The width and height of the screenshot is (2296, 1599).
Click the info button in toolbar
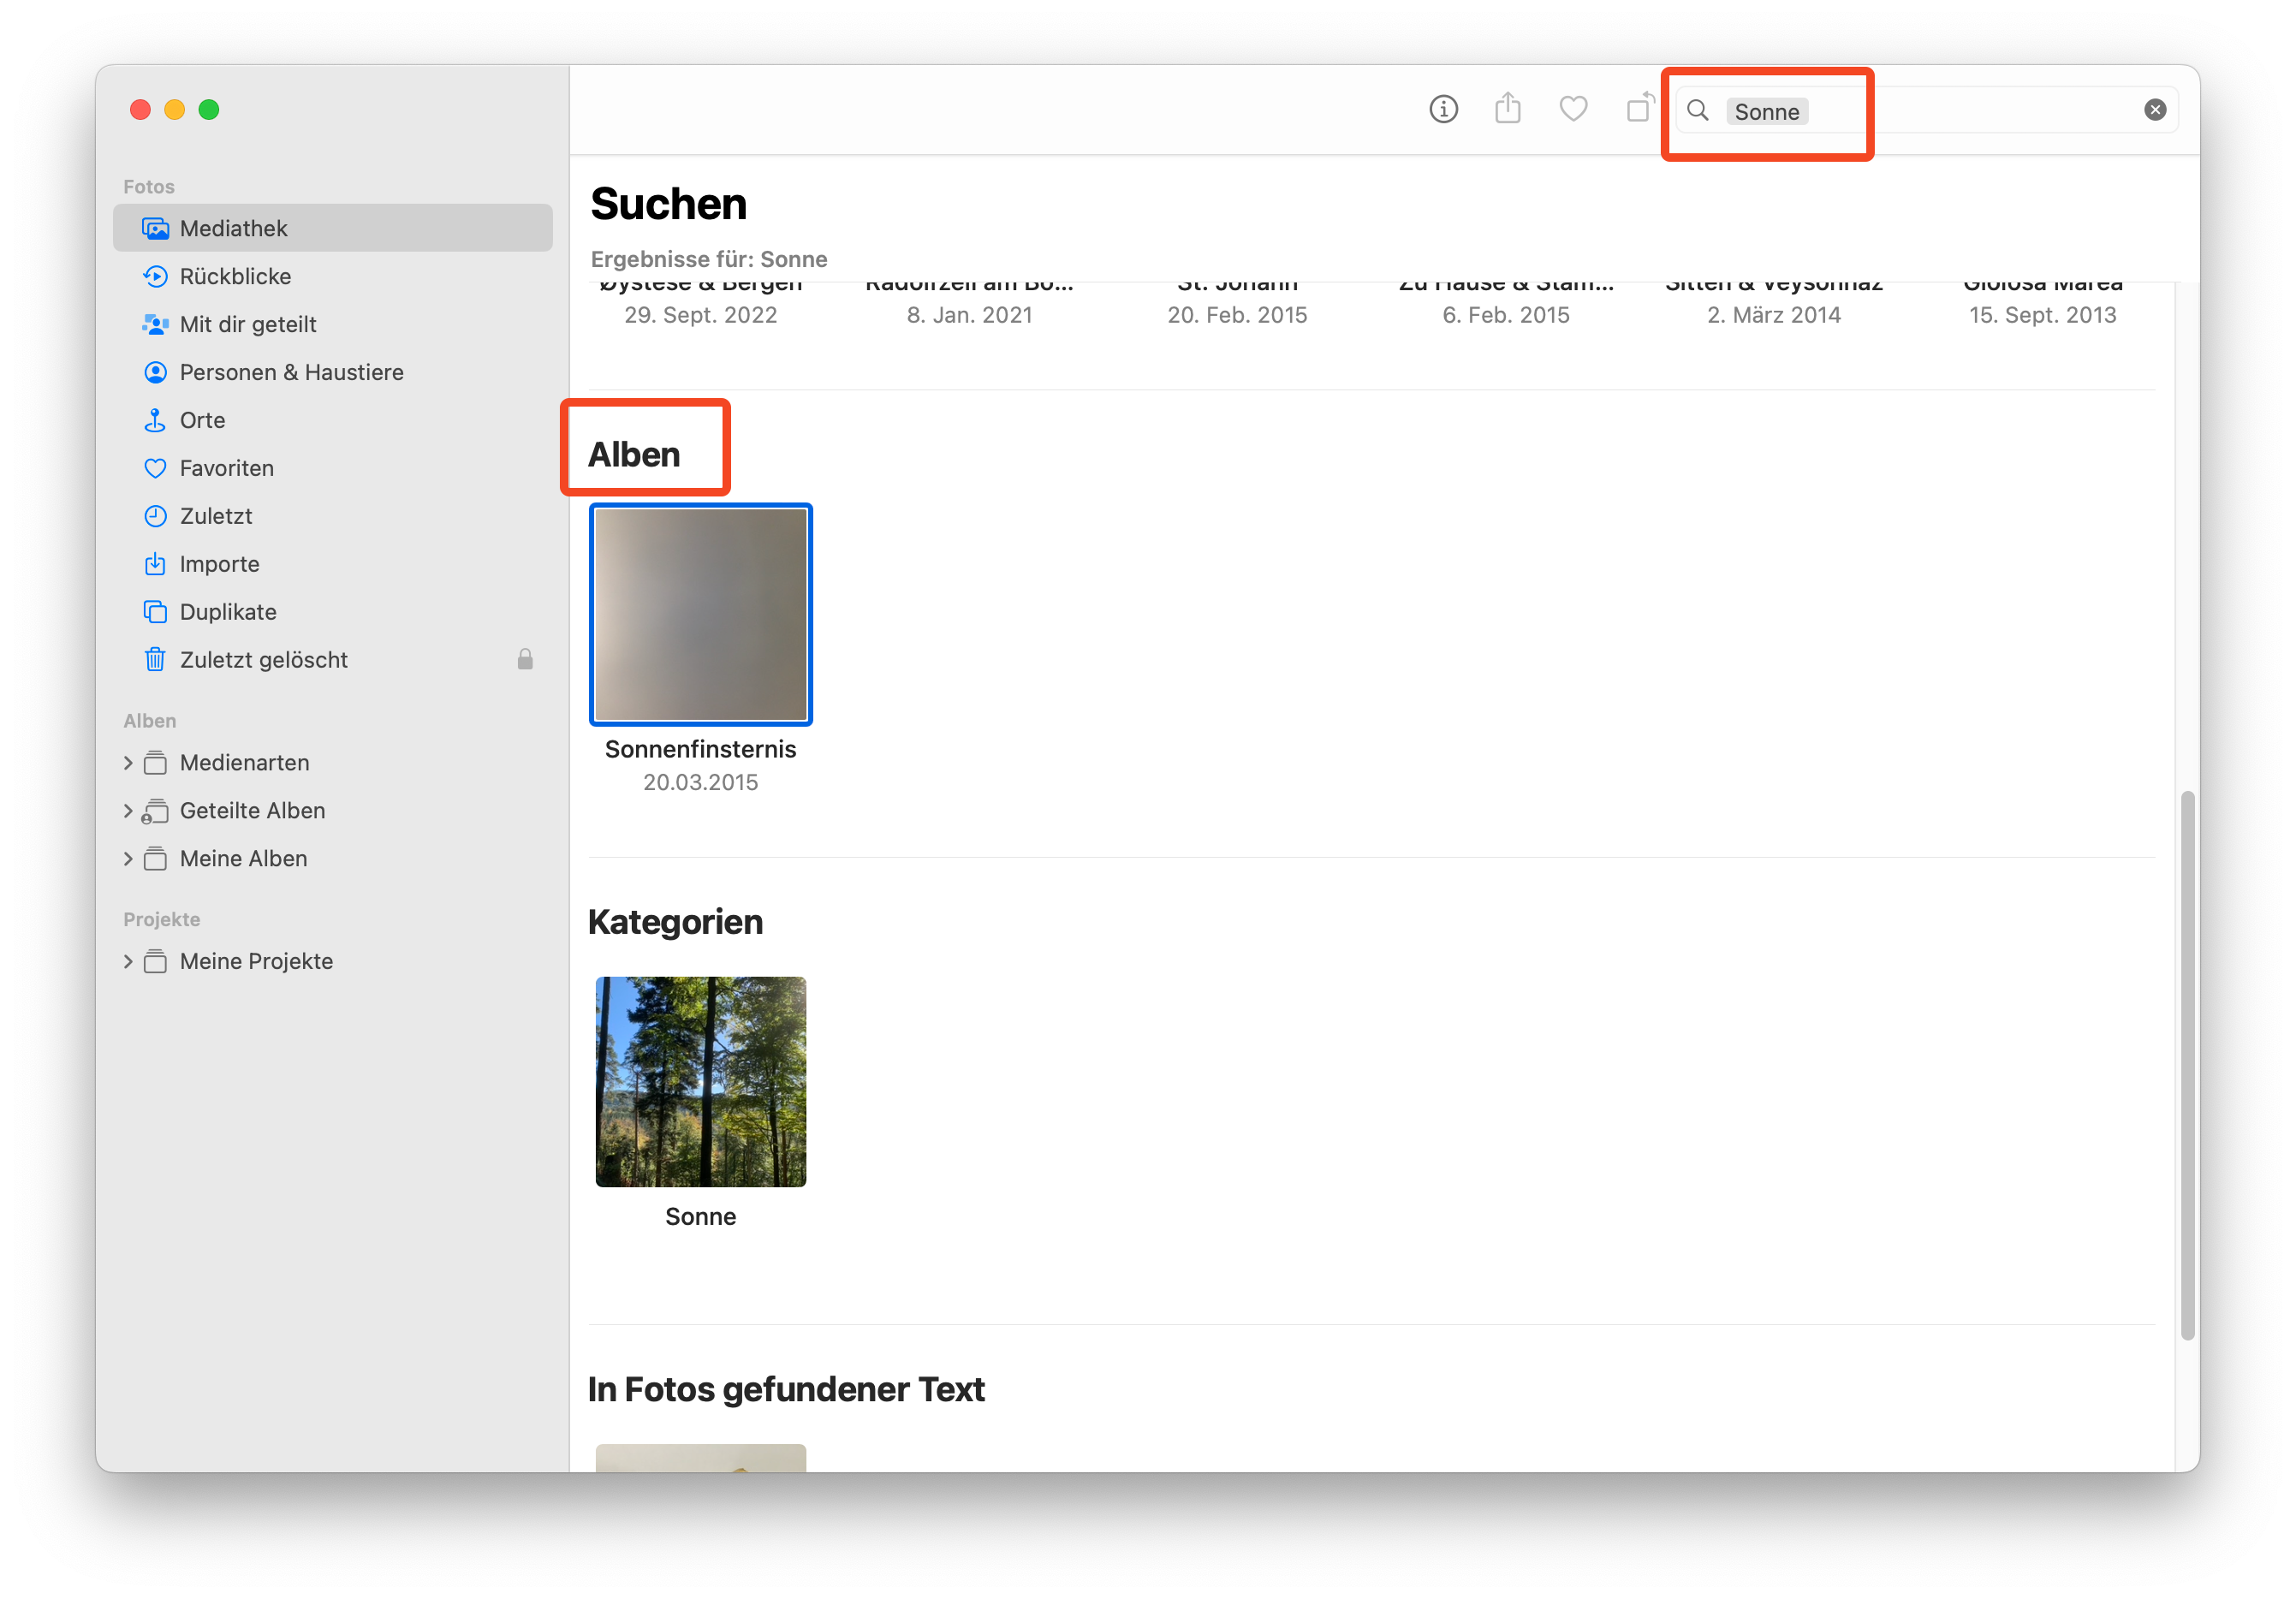coord(1443,109)
